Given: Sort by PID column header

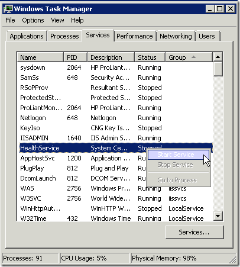Looking at the screenshot, I should 75,57.
